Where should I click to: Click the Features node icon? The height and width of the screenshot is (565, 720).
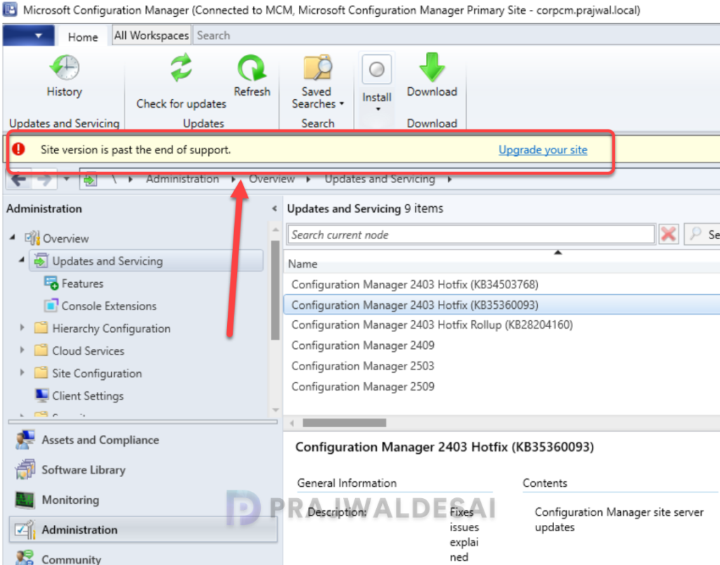51,283
